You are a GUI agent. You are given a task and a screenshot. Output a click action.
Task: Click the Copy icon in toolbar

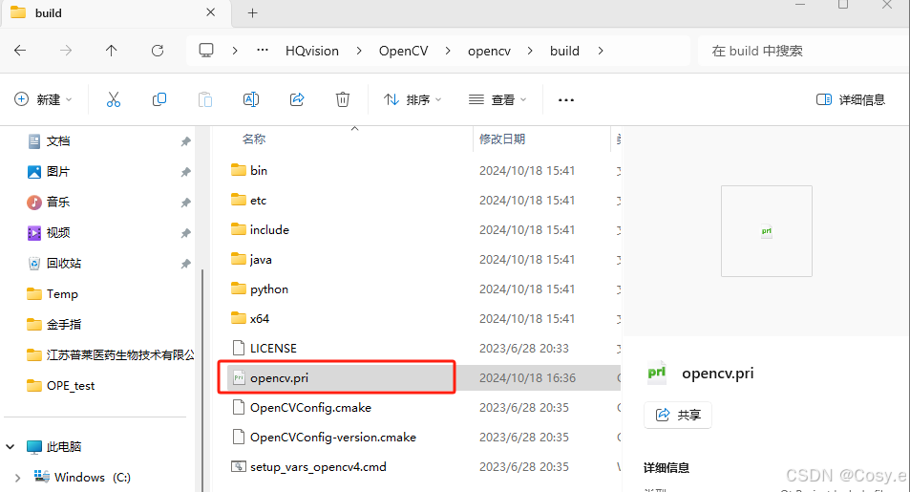coord(159,100)
